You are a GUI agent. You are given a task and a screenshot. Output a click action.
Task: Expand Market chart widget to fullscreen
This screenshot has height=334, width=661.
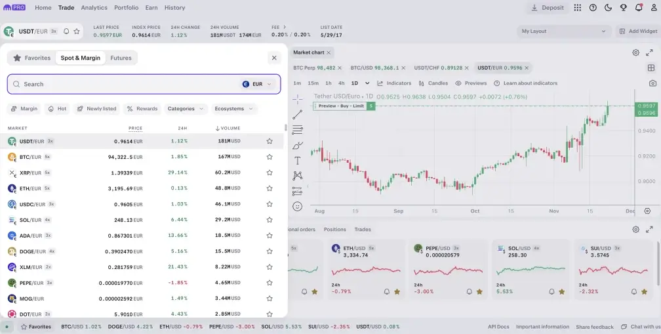(649, 52)
